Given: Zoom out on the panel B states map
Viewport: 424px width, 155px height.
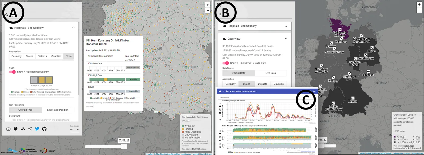Looking at the screenshot, I should coord(419,10).
